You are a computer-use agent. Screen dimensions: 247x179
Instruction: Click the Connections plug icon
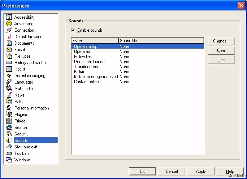[9, 30]
